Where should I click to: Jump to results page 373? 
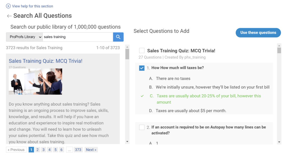click(78, 150)
